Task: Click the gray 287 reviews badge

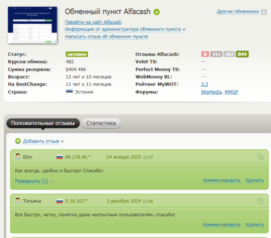Action: [229, 54]
